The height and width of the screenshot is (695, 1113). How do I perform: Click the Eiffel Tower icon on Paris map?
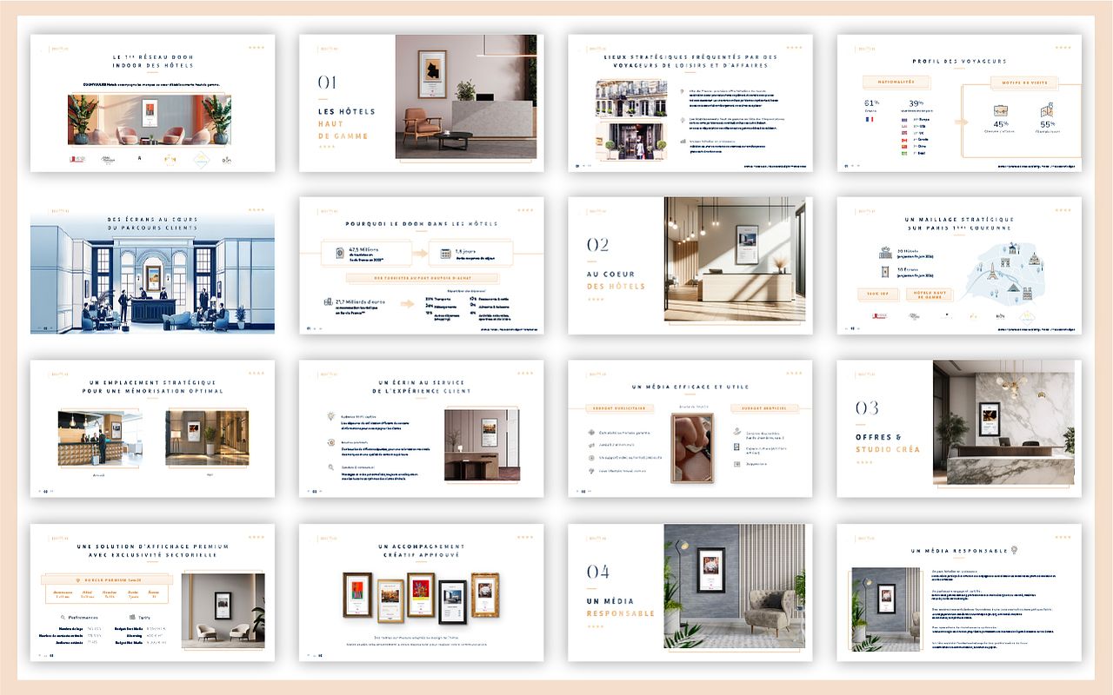pos(994,270)
